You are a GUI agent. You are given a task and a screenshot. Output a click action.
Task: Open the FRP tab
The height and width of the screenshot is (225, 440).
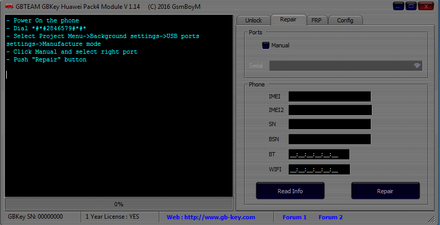tap(316, 20)
